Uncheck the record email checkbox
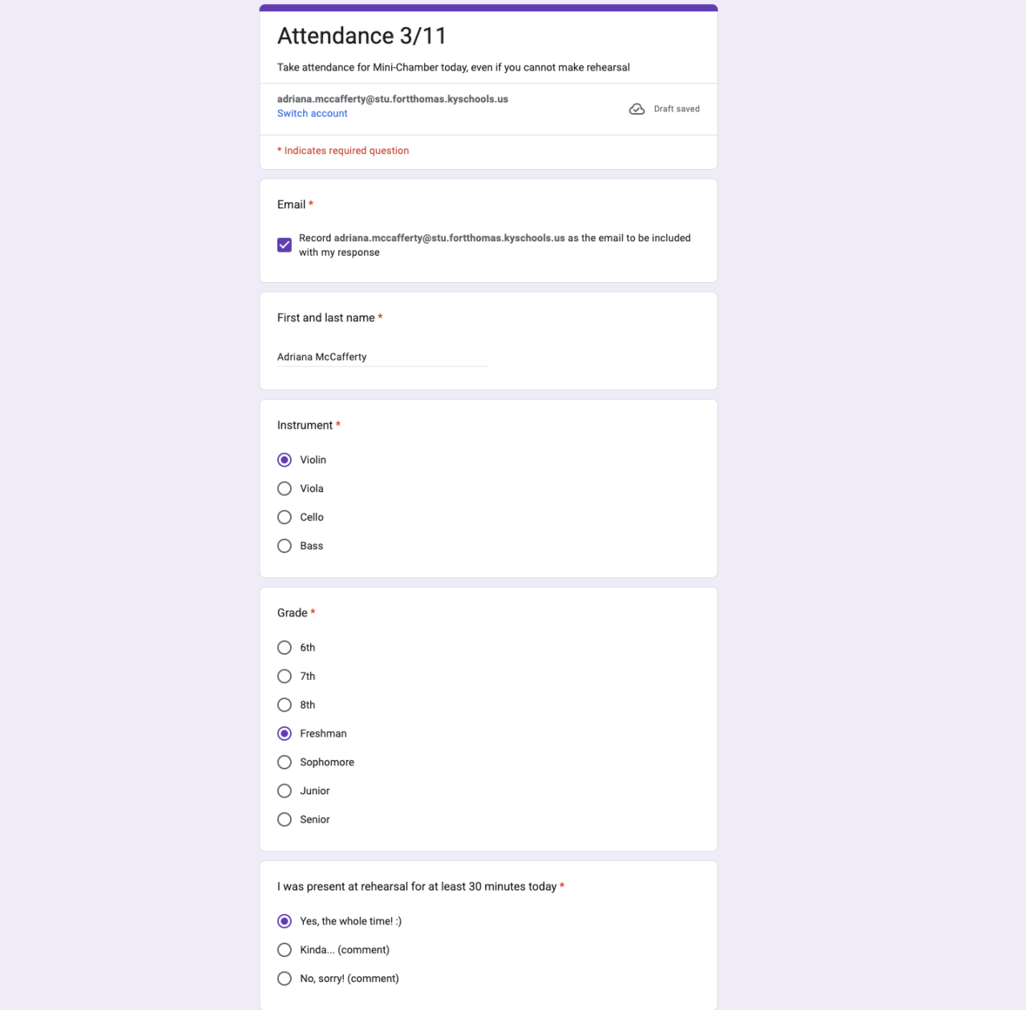Image resolution: width=1026 pixels, height=1010 pixels. point(285,245)
